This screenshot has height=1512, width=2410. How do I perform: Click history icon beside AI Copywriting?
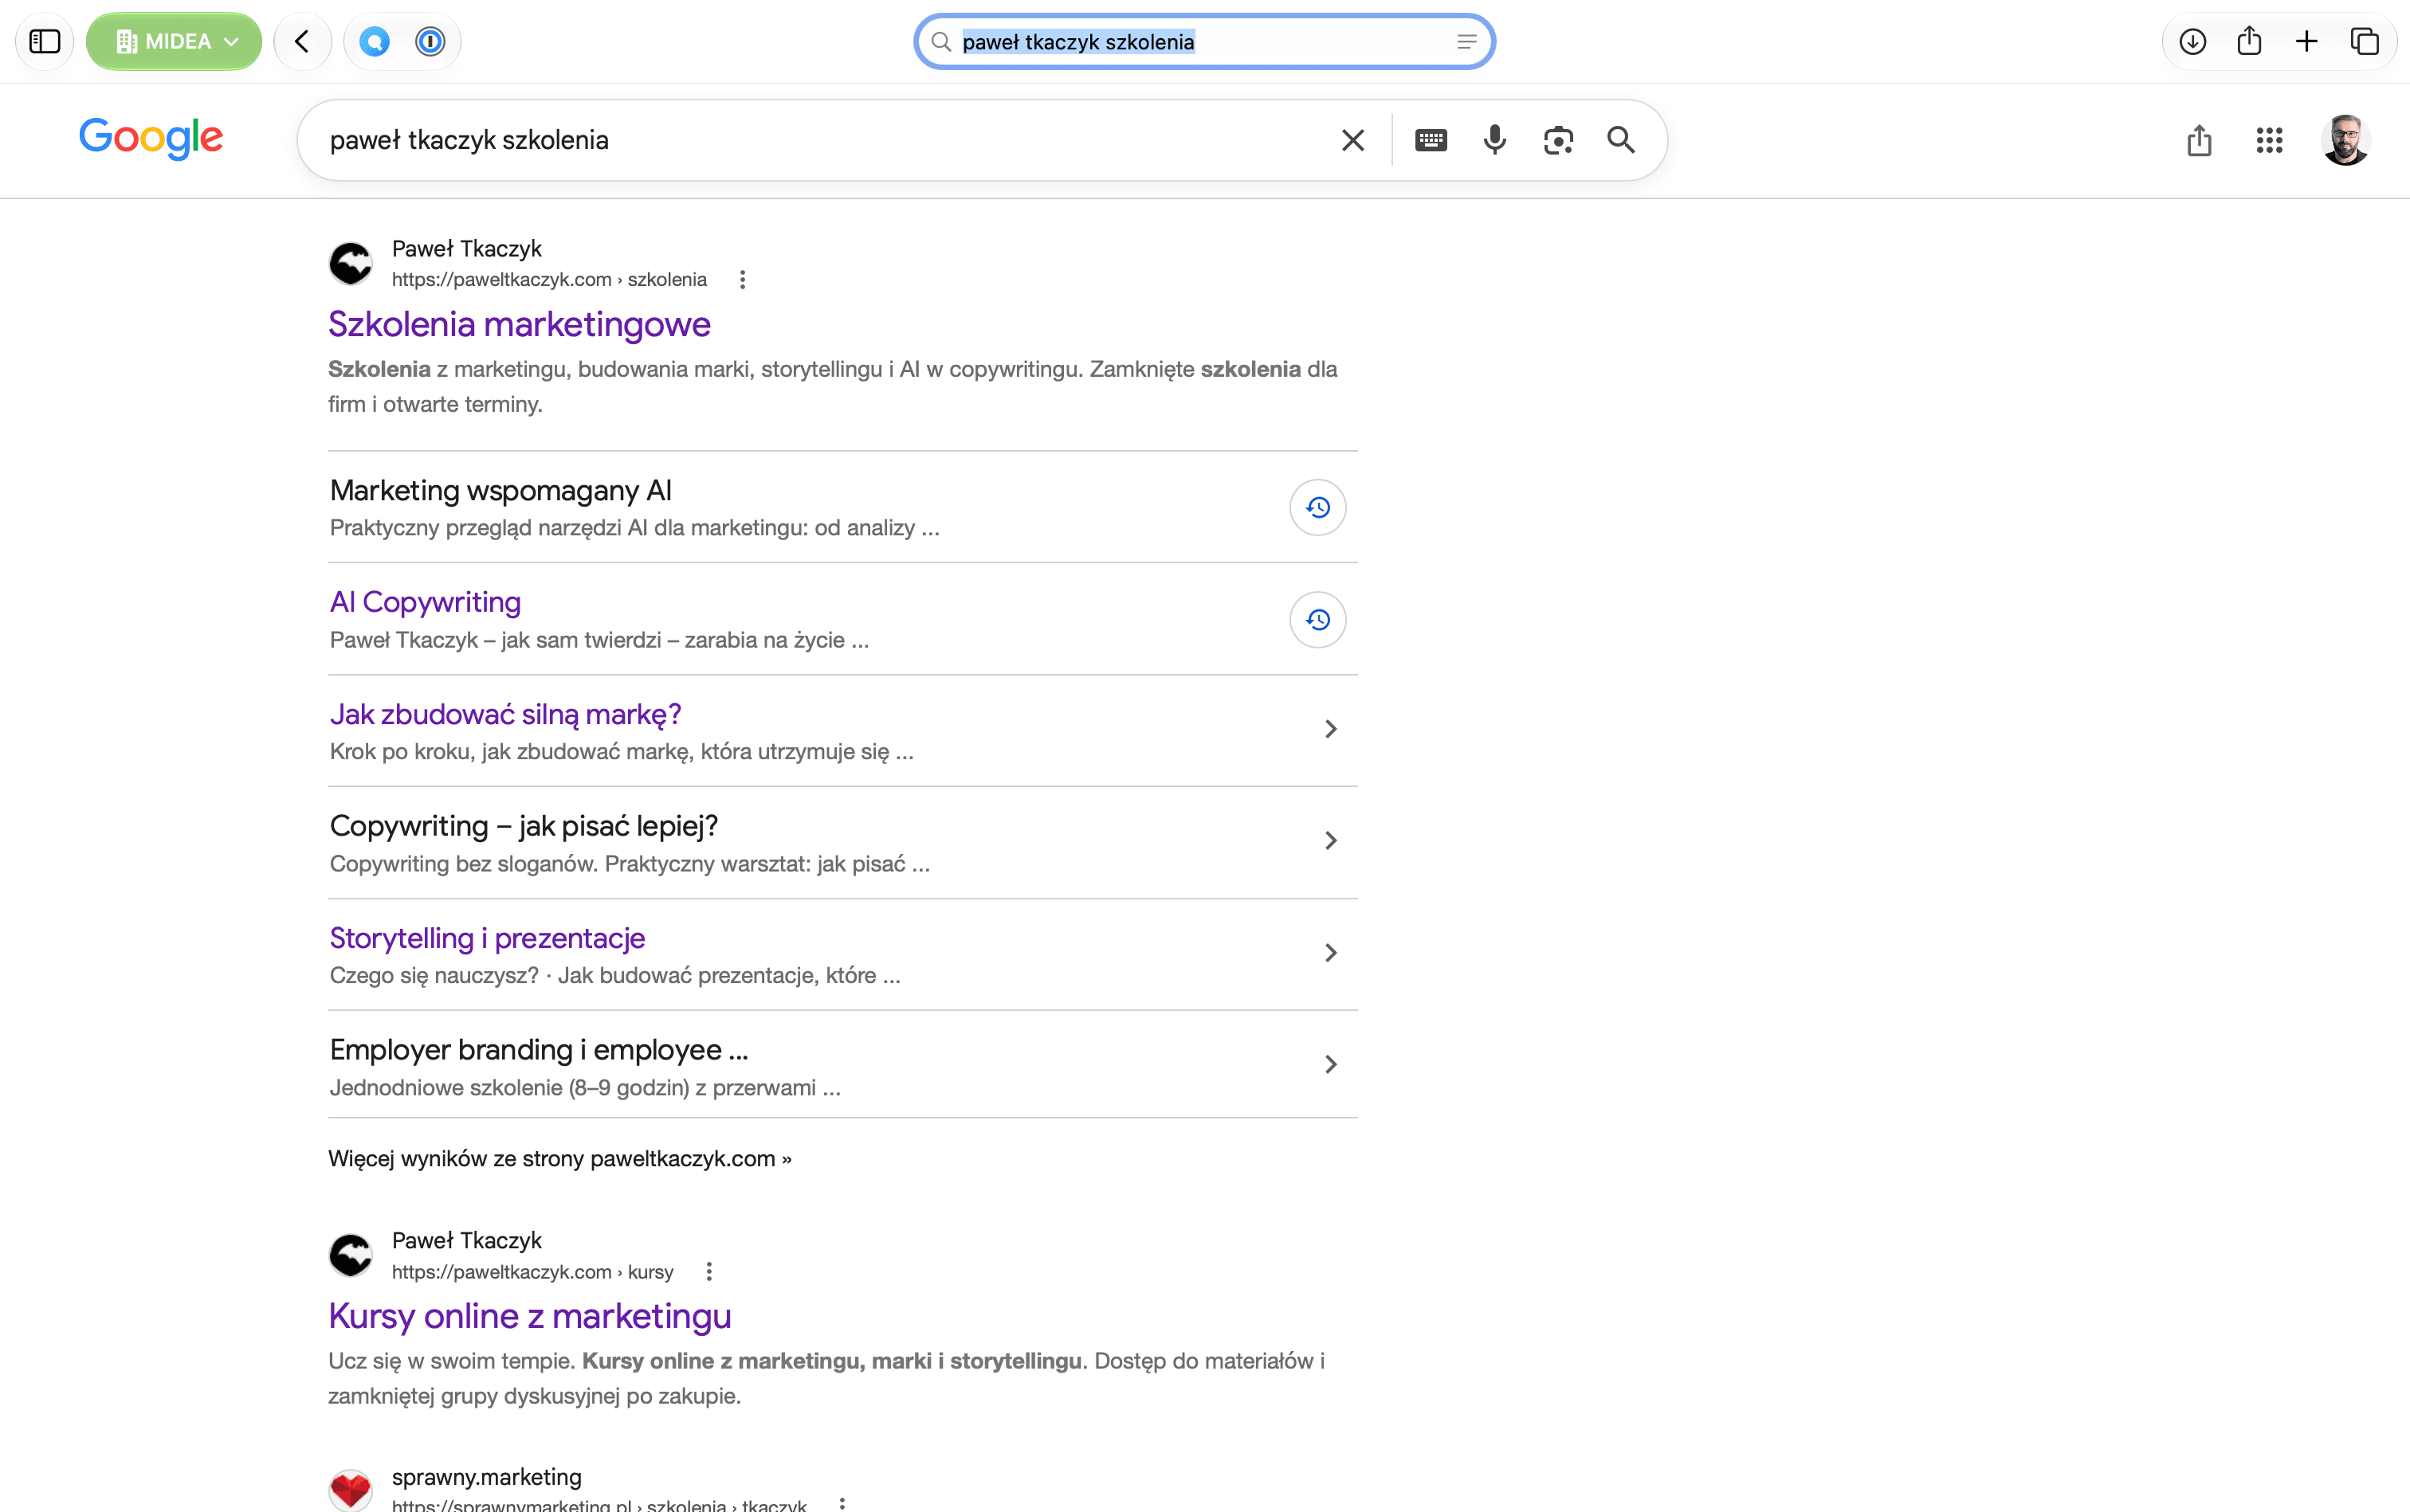coord(1317,620)
